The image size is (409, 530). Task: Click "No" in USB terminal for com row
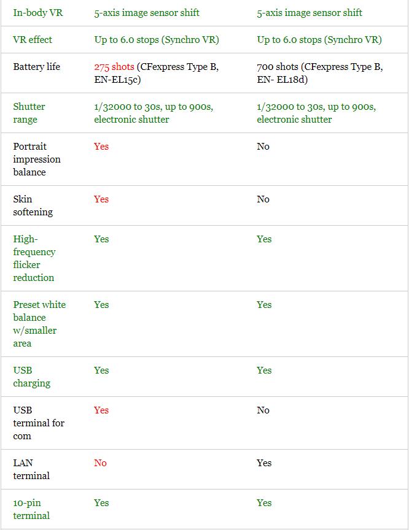[263, 410]
